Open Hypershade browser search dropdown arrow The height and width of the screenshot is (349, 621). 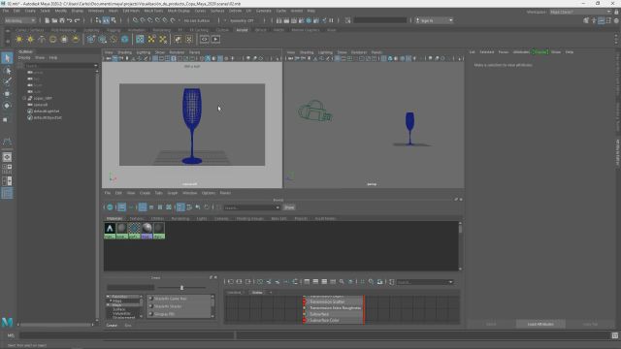pos(278,207)
